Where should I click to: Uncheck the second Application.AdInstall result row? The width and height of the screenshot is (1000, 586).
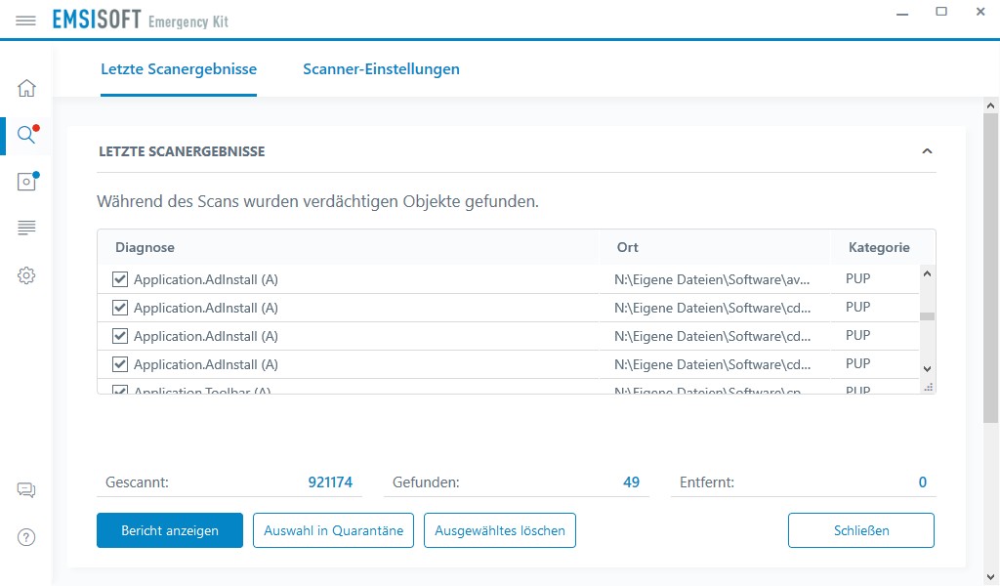click(x=119, y=307)
